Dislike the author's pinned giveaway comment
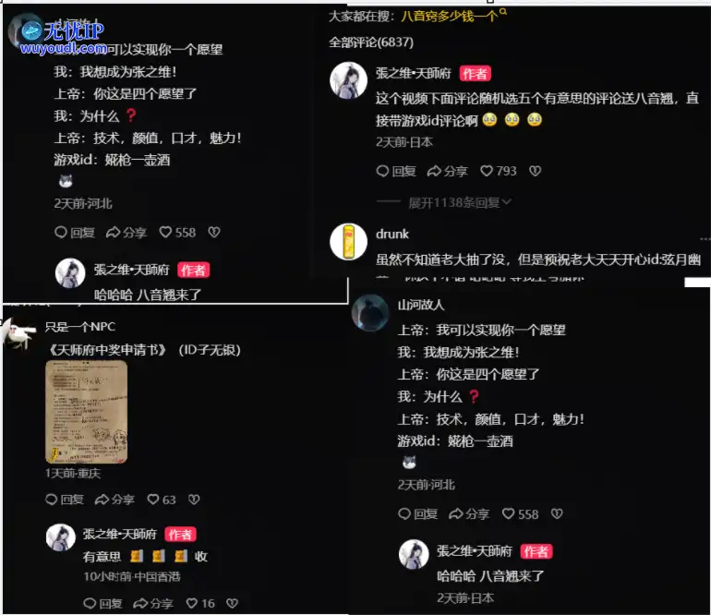 click(x=535, y=171)
